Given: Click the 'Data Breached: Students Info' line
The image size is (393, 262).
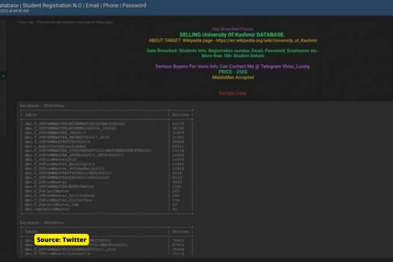Looking at the screenshot, I should pos(233,51).
